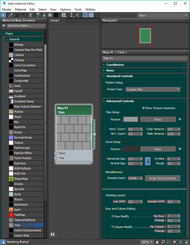Click the binoculars search icon in view

53,234
